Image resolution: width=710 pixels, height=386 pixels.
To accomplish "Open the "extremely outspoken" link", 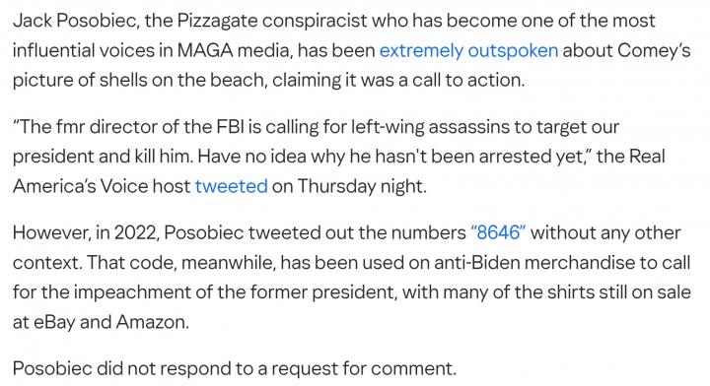I will [468, 50].
